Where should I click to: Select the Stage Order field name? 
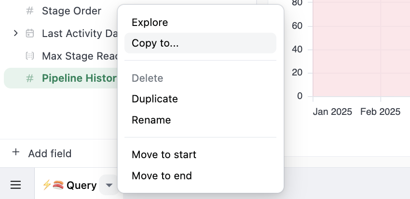[x=71, y=11]
